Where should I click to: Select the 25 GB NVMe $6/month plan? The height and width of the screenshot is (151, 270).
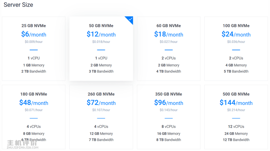[34, 48]
